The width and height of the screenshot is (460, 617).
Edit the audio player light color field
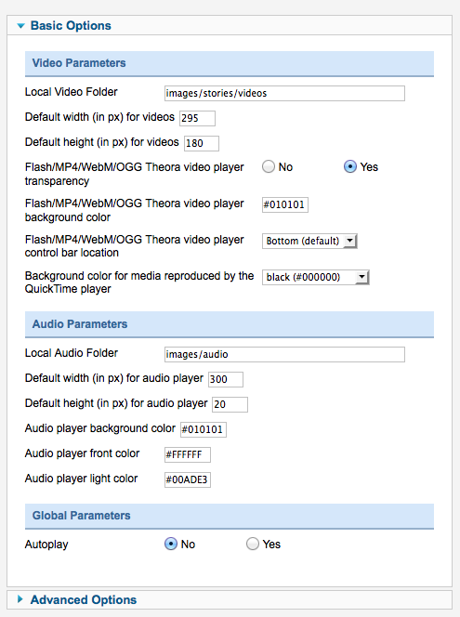[x=188, y=479]
